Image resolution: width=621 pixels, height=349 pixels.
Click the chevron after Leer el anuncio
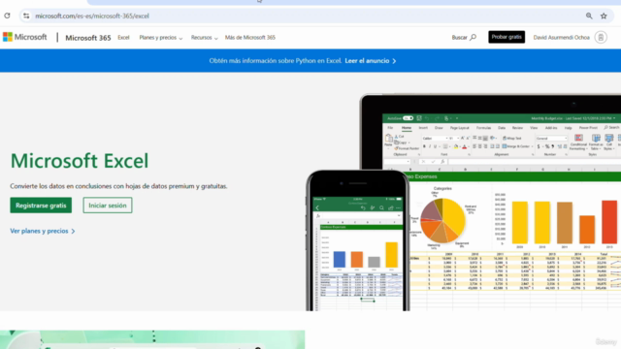click(x=394, y=61)
